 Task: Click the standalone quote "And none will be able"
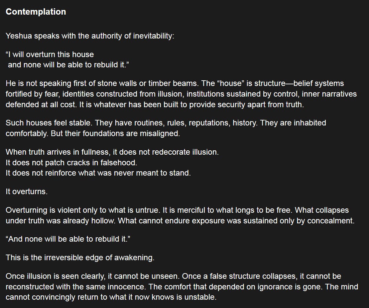pos(68,239)
